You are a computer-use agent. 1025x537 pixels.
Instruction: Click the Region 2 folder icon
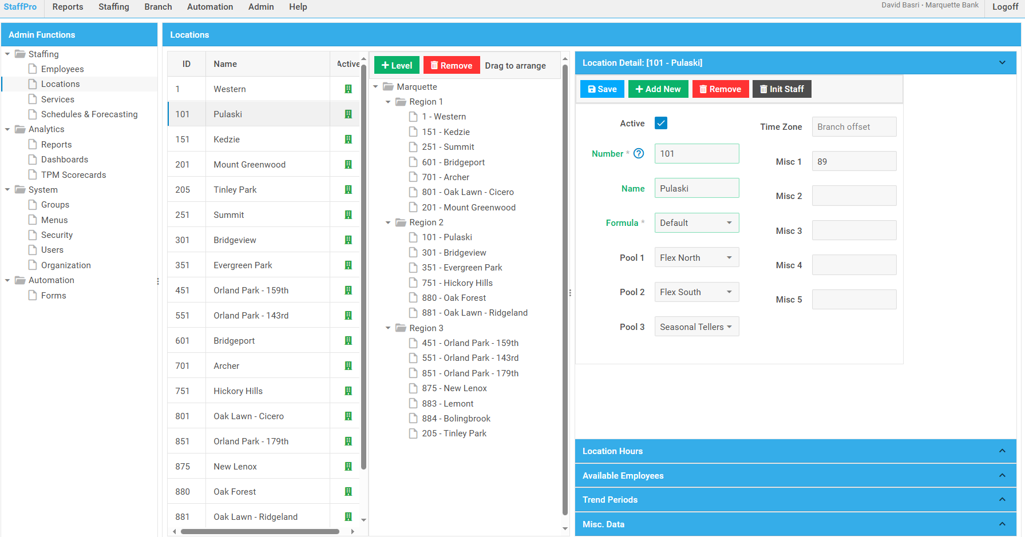tap(401, 222)
